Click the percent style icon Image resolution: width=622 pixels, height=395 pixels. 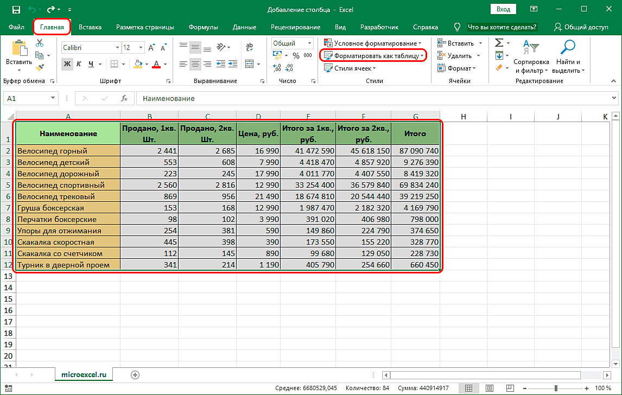click(296, 55)
